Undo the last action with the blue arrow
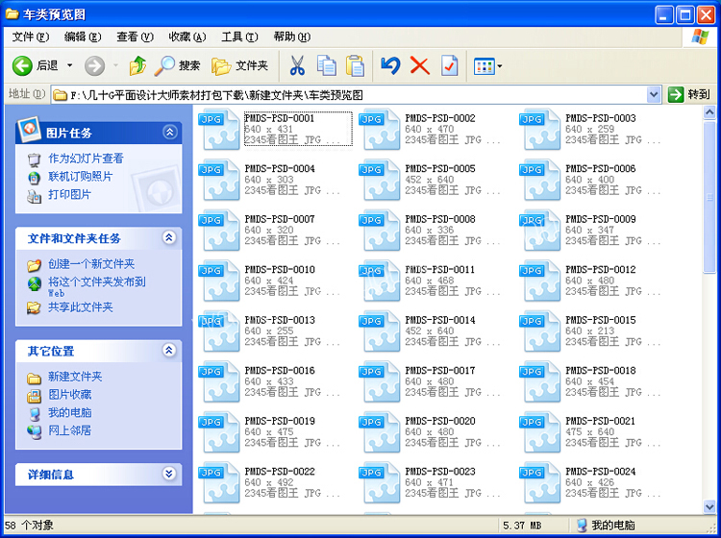The width and height of the screenshot is (721, 538). point(390,66)
